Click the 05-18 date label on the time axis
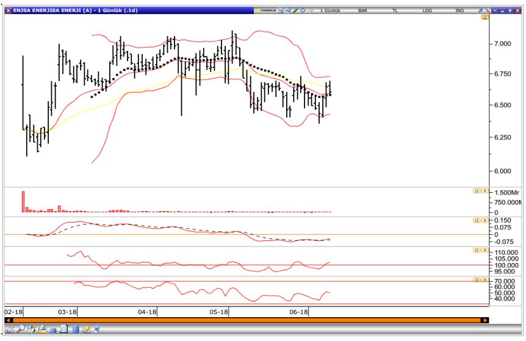Viewport: 526px width, 341px height. pyautogui.click(x=218, y=312)
